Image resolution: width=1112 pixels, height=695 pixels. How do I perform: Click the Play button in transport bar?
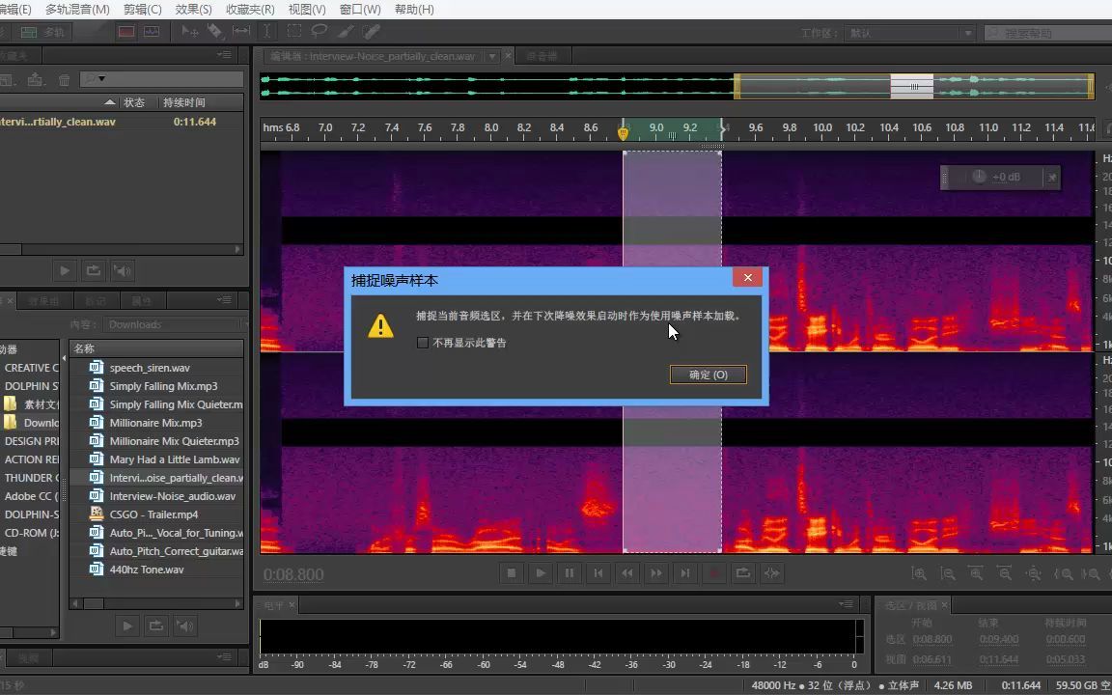coord(541,573)
